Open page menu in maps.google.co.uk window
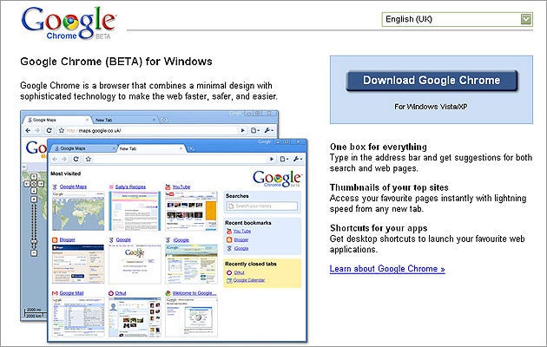The image size is (547, 347). (255, 130)
